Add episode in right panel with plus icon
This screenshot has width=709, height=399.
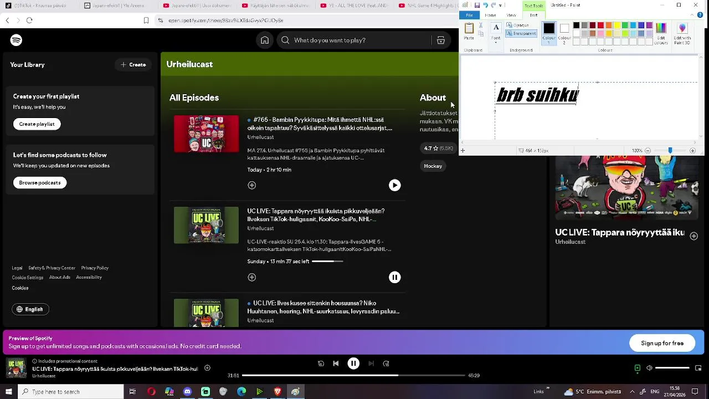[x=693, y=236]
